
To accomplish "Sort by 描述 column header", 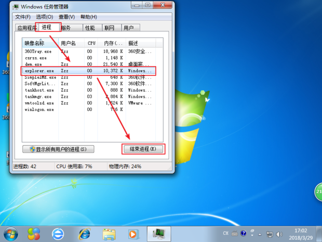I will tap(140, 43).
